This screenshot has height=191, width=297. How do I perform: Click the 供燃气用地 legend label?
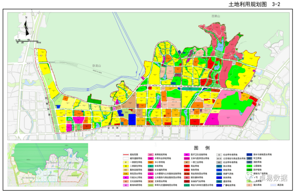point(228,174)
